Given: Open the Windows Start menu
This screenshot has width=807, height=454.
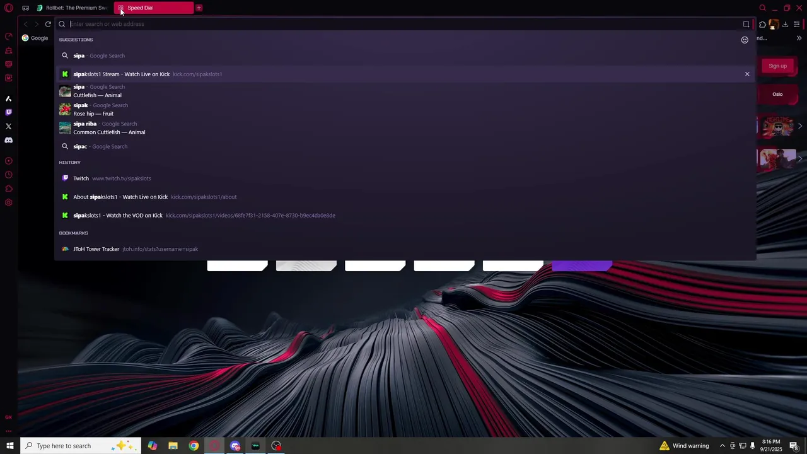Looking at the screenshot, I should [10, 446].
